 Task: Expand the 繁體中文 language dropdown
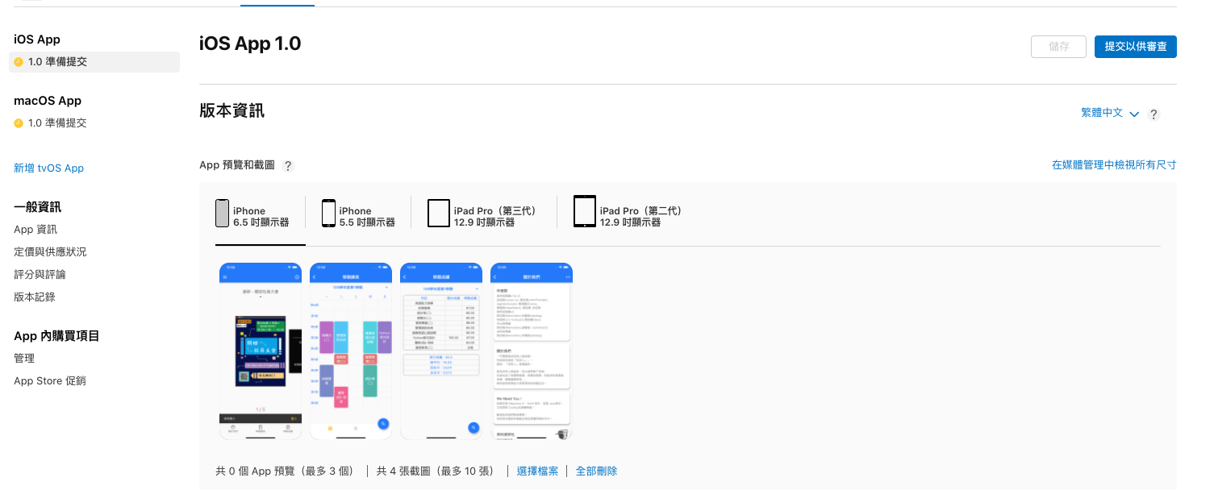coord(1109,114)
